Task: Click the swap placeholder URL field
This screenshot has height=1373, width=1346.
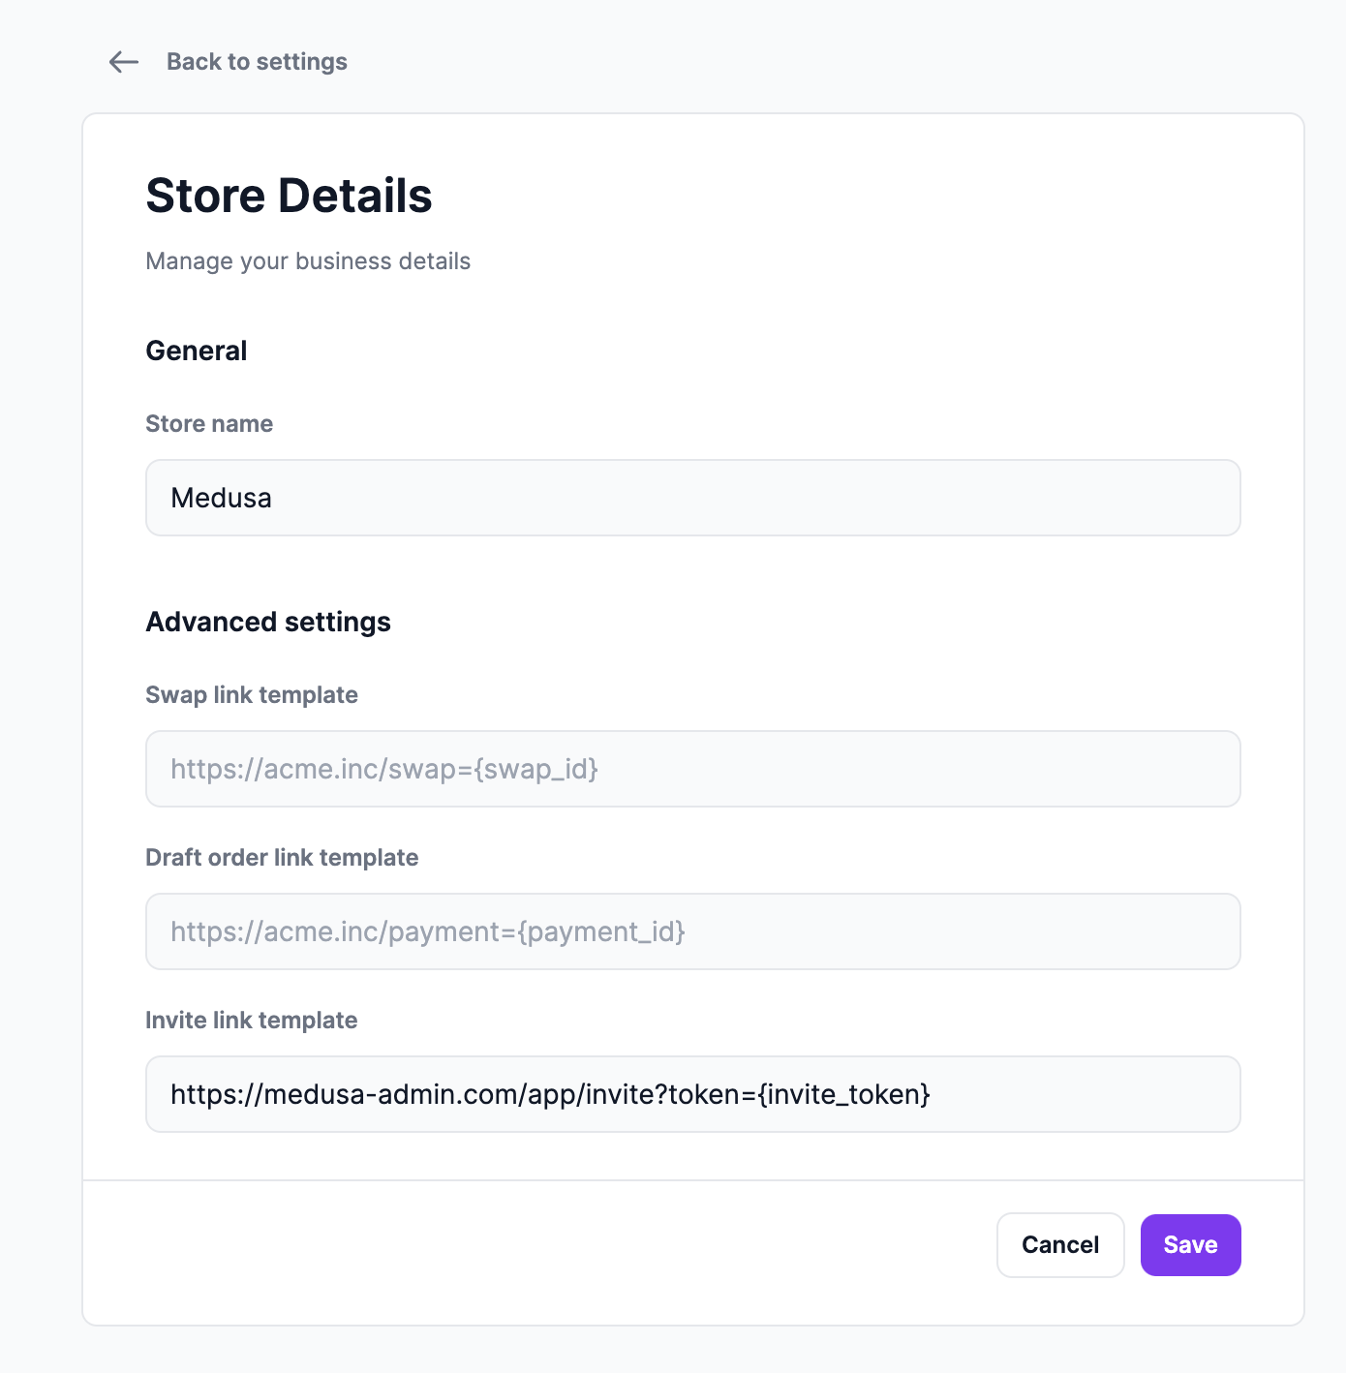Action: pyautogui.click(x=384, y=768)
